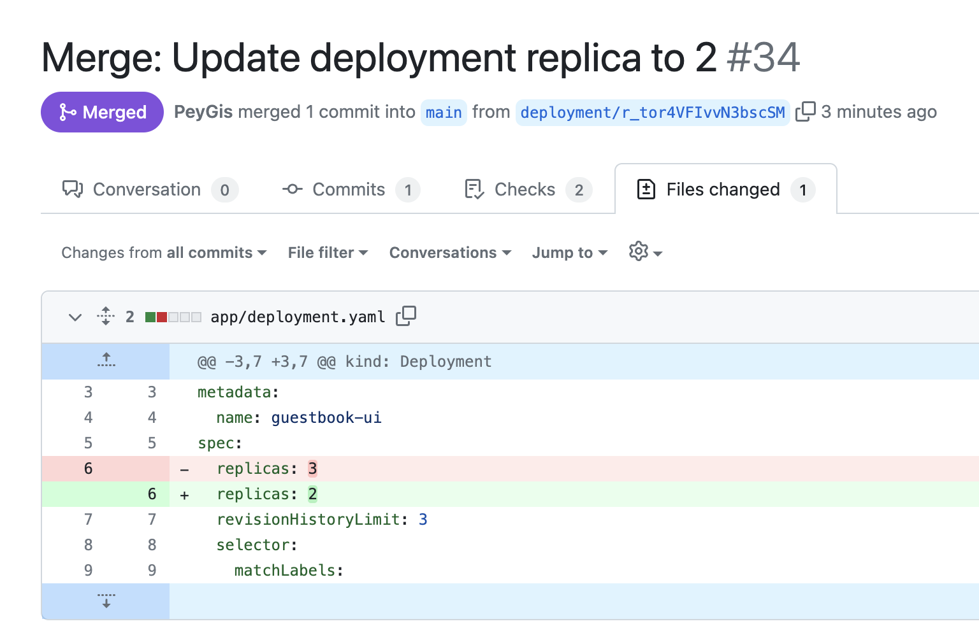This screenshot has width=979, height=633.
Task: Click the main branch link
Action: click(444, 113)
